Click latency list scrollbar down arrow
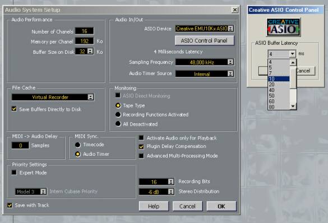This screenshot has width=328, height=223. (293, 106)
